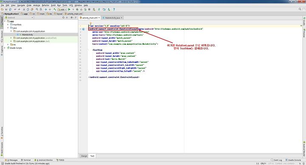
Task: Click the Synchronize toolbar icon
Action: click(10, 9)
